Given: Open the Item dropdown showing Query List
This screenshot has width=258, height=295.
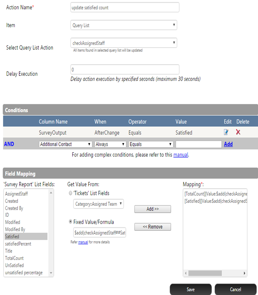Looking at the screenshot, I should click(x=124, y=25).
